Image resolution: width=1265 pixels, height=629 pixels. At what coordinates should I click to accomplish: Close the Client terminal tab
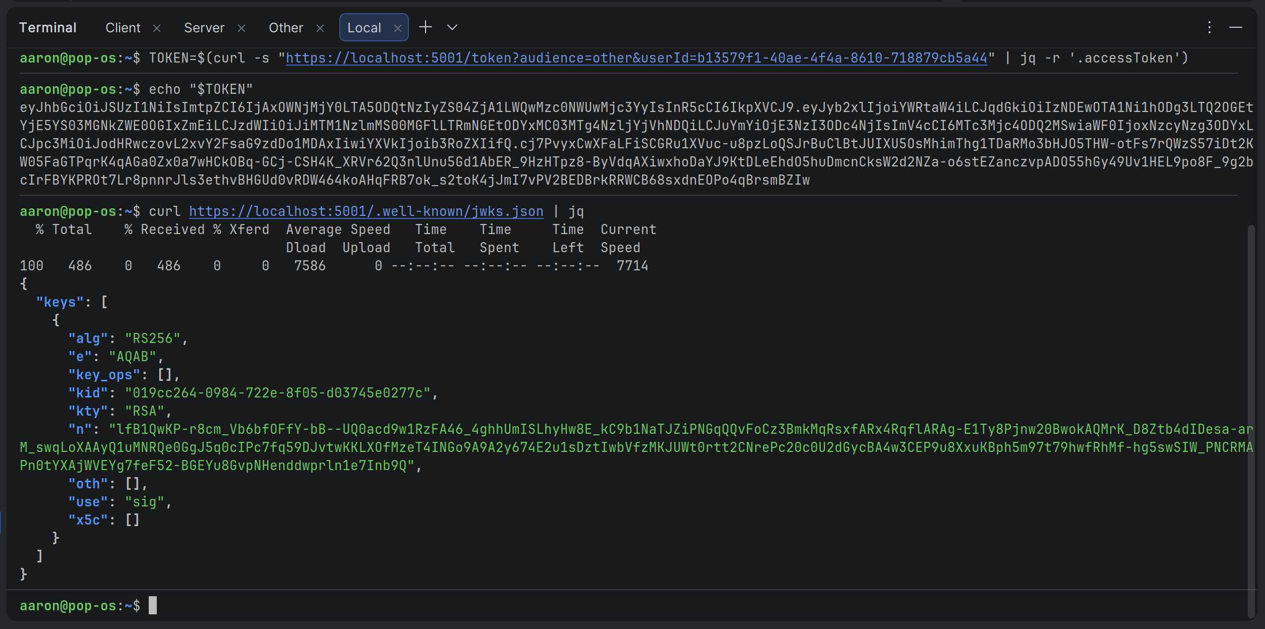point(157,28)
